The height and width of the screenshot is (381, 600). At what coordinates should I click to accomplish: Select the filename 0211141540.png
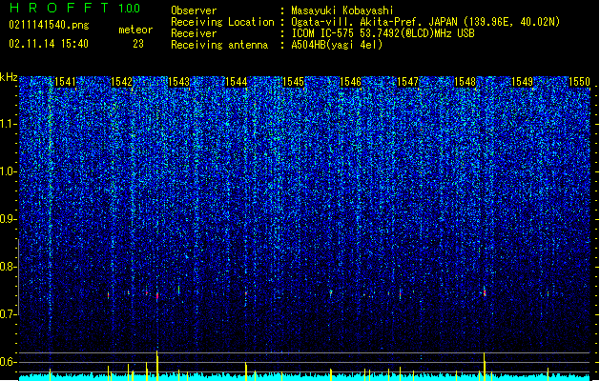tap(49, 25)
